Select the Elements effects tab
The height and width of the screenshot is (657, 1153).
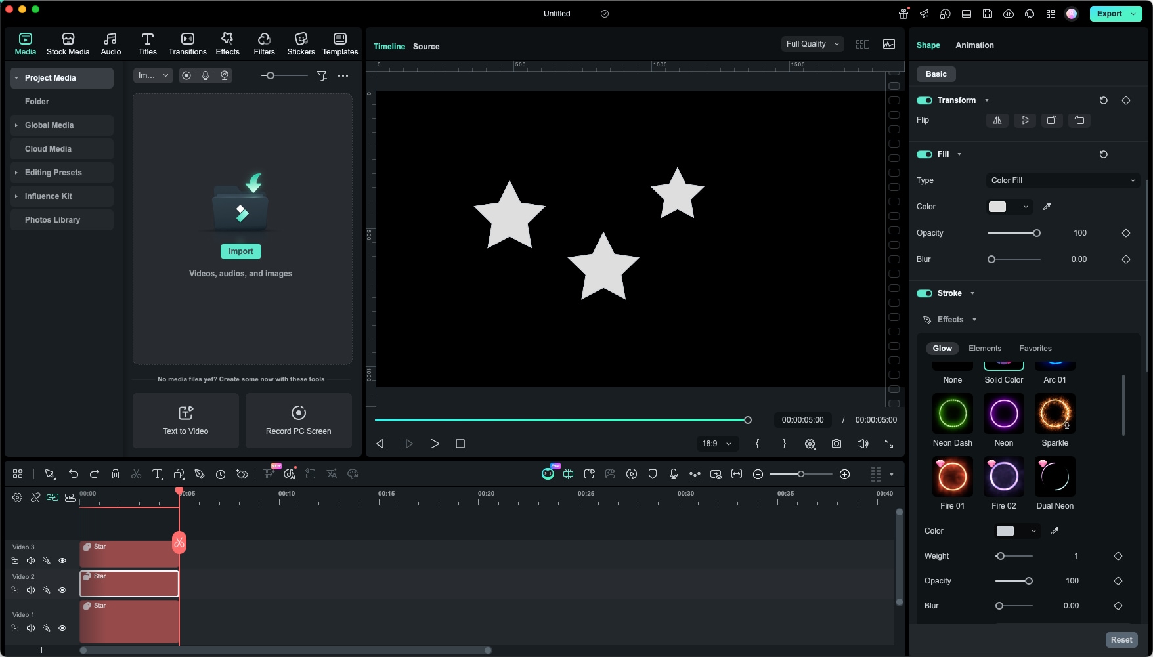984,349
